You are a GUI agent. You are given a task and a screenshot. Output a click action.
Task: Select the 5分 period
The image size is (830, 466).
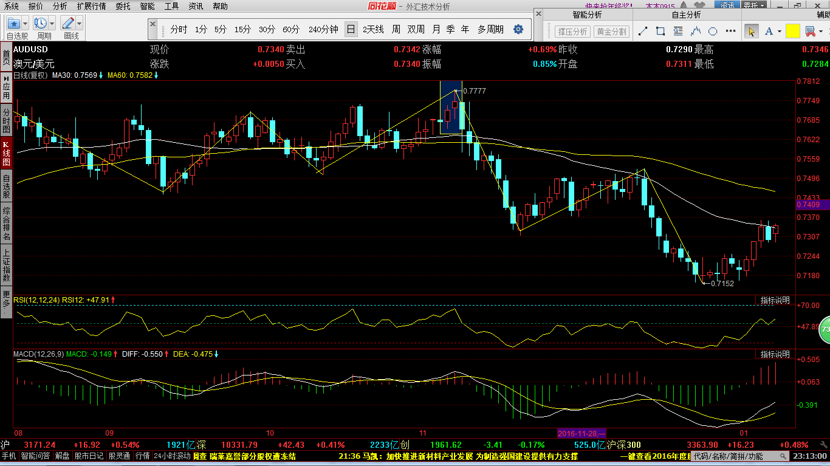pos(220,29)
